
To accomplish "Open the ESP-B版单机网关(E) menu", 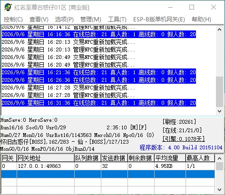I will pyautogui.click(x=159, y=19).
